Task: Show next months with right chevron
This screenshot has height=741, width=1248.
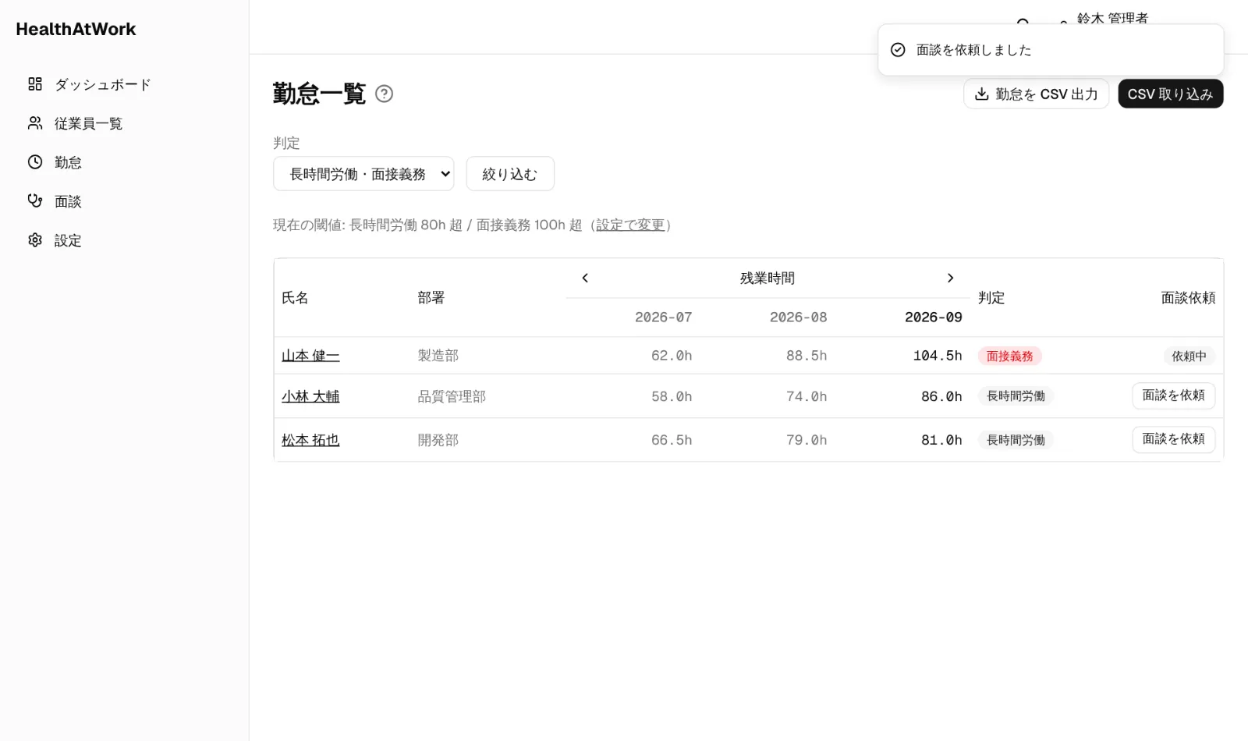Action: (x=950, y=278)
